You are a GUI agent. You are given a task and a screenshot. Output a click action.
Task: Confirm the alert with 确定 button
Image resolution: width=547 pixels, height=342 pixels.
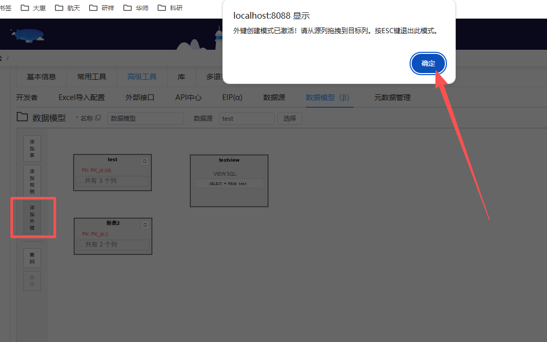428,63
